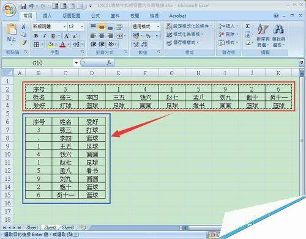Viewport: 306px width, 239px height.
Task: Switch to the Acrobat ribbon tab
Action: click(177, 16)
